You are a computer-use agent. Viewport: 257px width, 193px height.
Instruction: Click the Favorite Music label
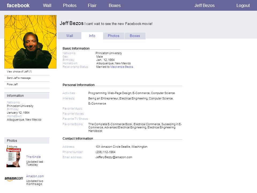point(73,109)
